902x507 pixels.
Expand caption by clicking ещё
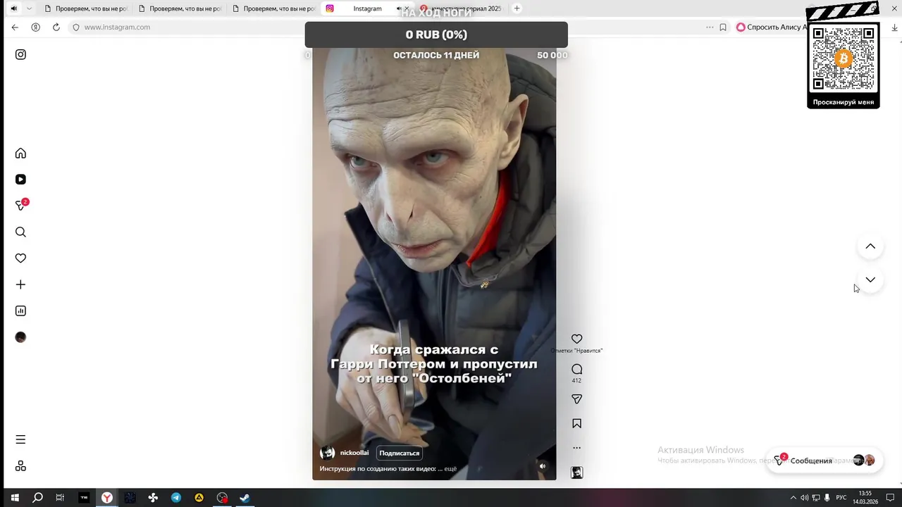[x=450, y=468]
